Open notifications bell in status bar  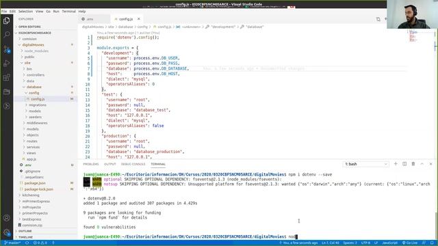(432, 243)
